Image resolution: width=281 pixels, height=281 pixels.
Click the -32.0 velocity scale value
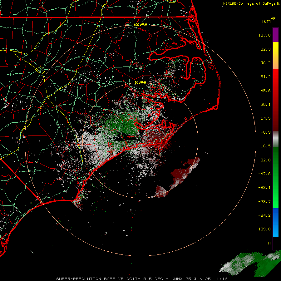pos(264,160)
